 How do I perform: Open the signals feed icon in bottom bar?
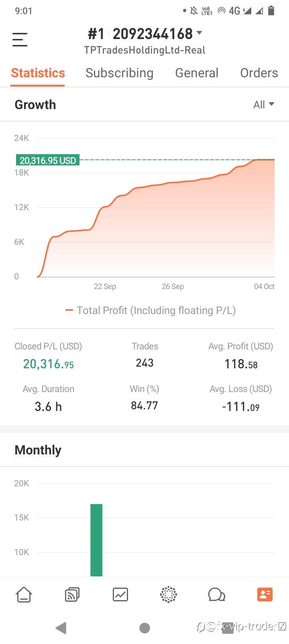pos(72,594)
